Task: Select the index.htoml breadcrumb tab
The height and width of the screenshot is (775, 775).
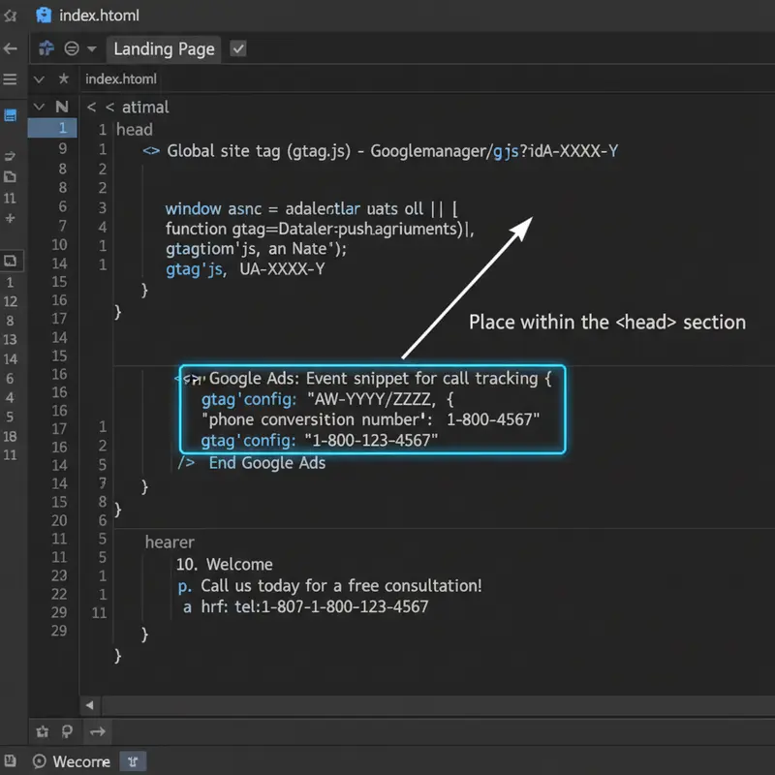Action: click(x=121, y=79)
